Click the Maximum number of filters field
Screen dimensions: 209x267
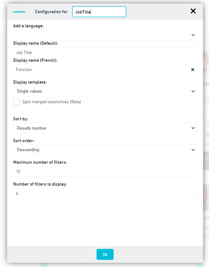coord(105,171)
